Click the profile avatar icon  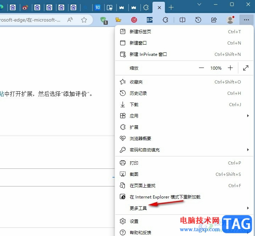231,20
